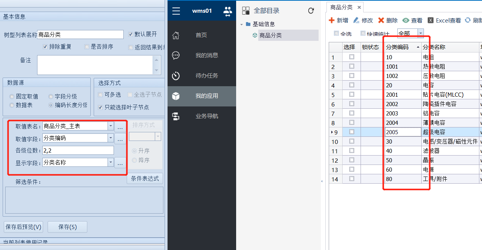Open the 显示字段 dropdown arrow

click(x=111, y=162)
